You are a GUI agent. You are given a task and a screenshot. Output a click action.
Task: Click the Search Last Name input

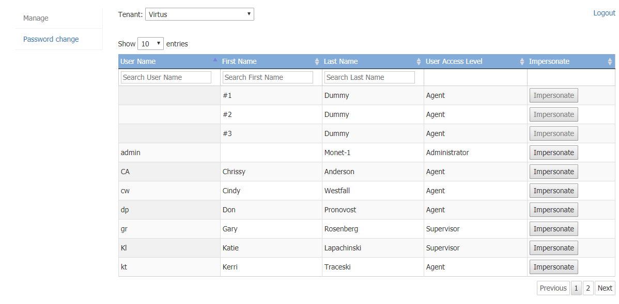[x=369, y=77]
